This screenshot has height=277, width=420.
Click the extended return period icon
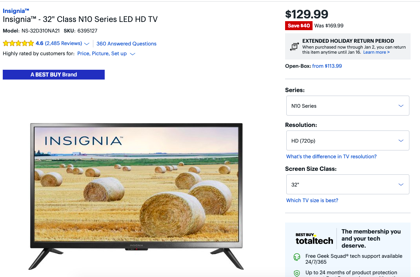pos(295,47)
